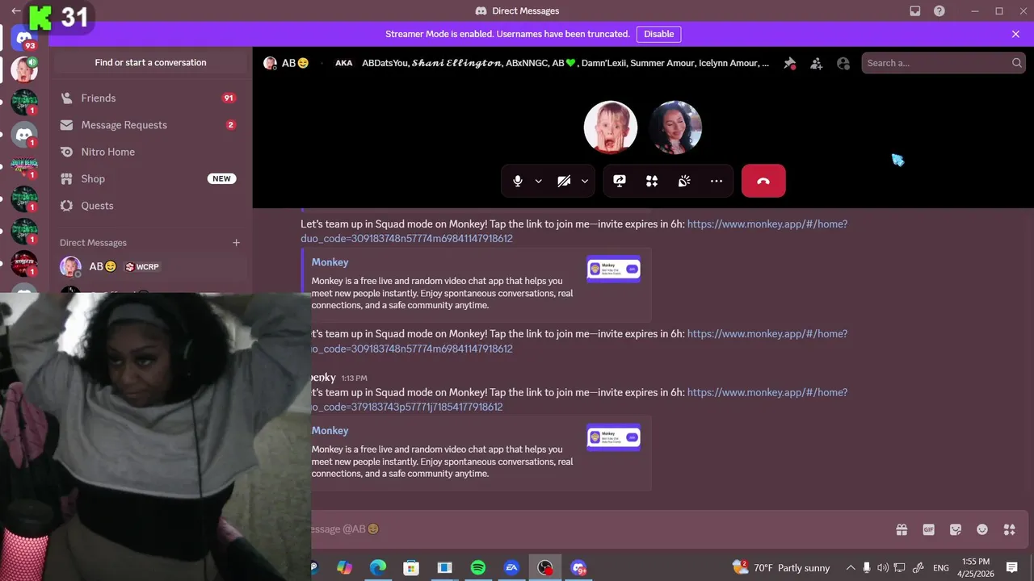Open the Friends page

tap(151, 98)
